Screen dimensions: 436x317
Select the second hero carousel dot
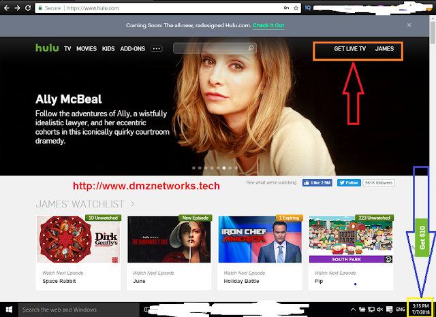click(x=200, y=168)
